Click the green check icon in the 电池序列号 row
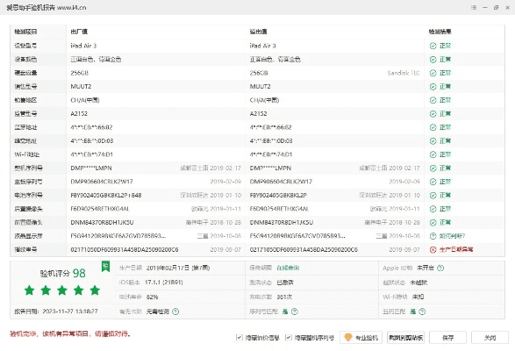Image resolution: width=515 pixels, height=351 pixels. (x=433, y=195)
